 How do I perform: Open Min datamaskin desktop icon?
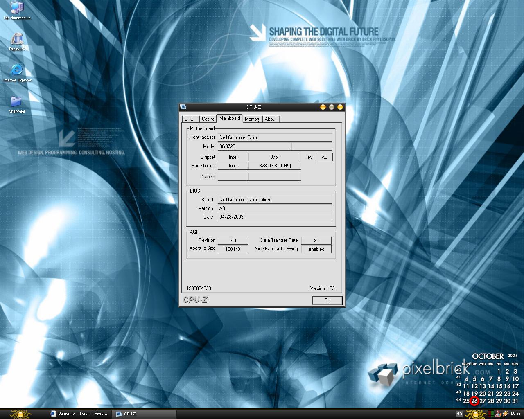click(17, 11)
